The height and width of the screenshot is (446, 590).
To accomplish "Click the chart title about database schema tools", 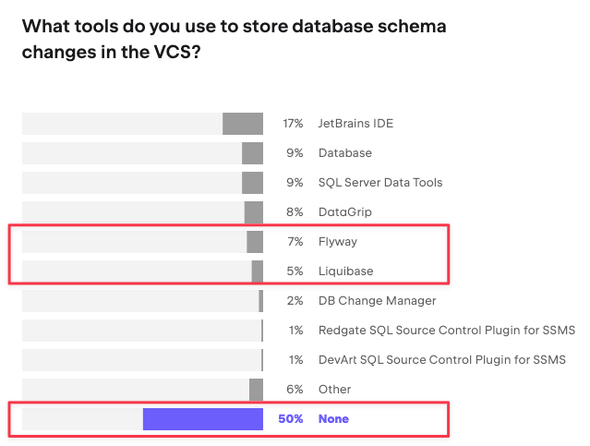I will point(234,40).
